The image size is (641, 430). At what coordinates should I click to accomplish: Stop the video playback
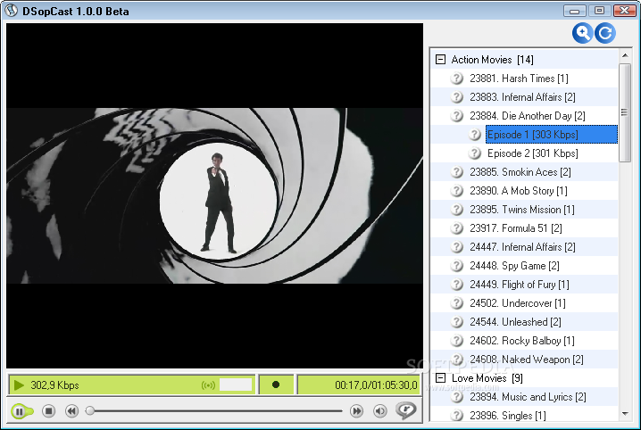[x=48, y=410]
